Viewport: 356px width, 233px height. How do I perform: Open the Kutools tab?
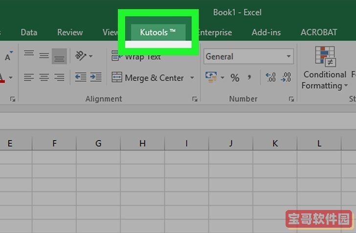158,32
